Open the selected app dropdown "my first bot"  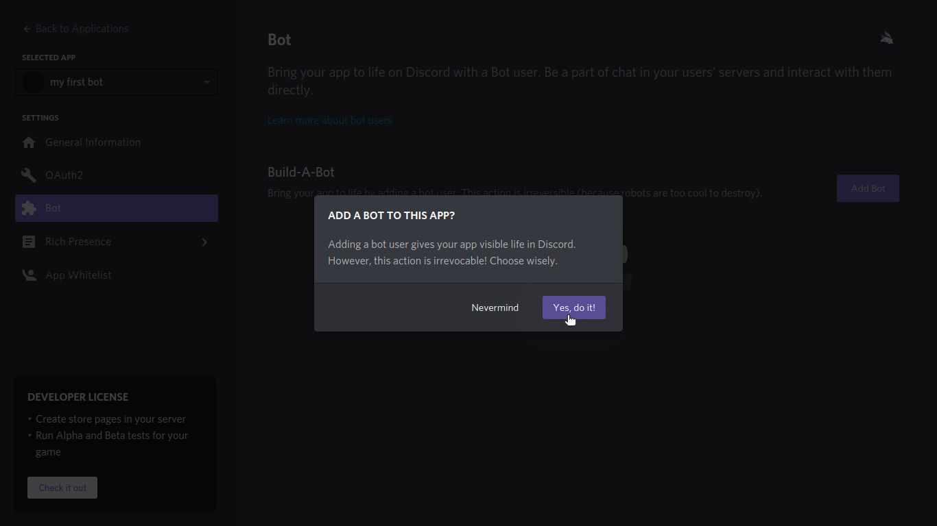tap(117, 82)
